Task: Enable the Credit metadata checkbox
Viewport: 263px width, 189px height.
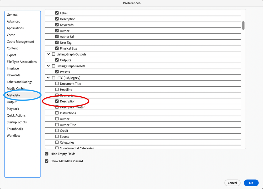Action: point(57,131)
